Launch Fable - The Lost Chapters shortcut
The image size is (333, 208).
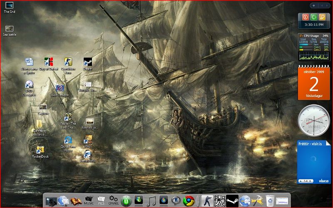pos(68,121)
